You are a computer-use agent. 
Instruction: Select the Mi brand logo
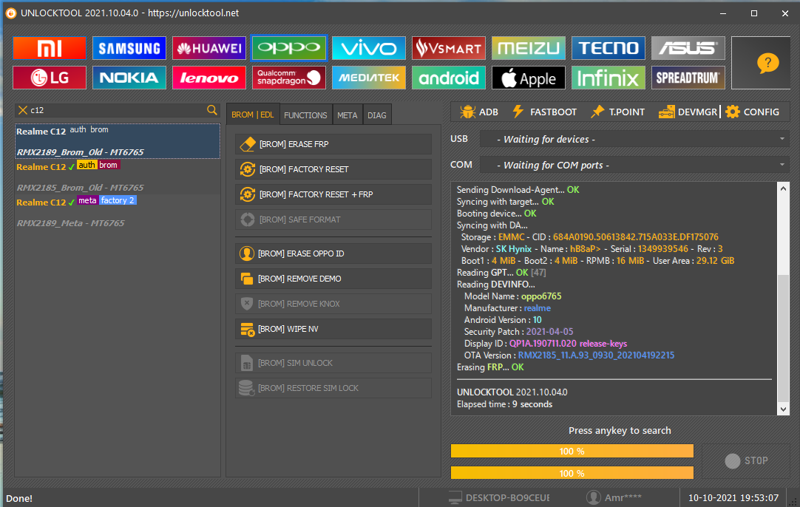tap(50, 49)
